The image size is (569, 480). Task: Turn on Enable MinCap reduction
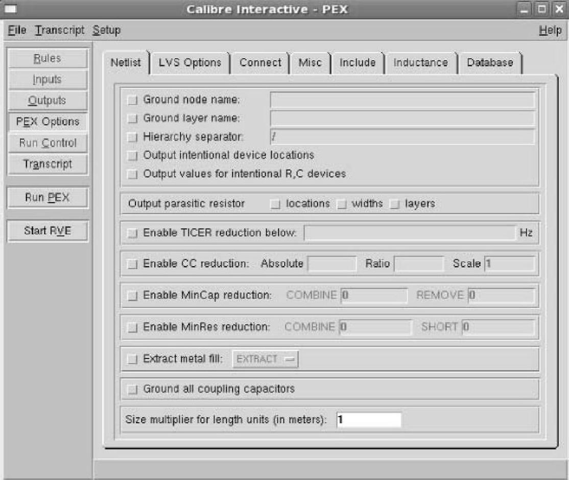133,295
